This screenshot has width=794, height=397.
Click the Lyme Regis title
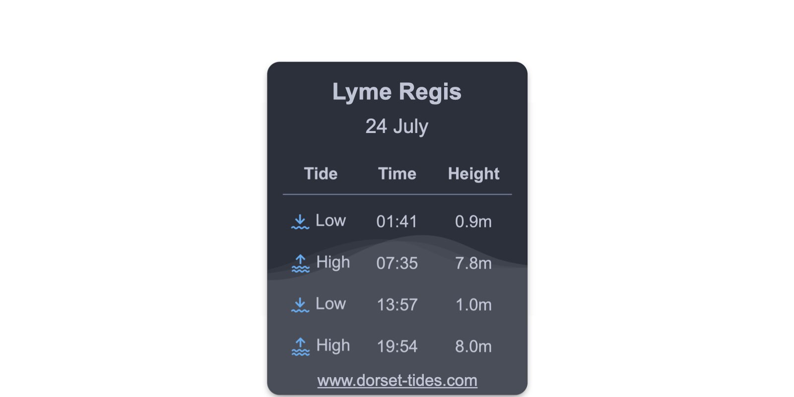[x=397, y=92]
